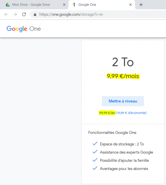Click checkmark beside Espace de stockage
This screenshot has height=185, width=166.
pyautogui.click(x=95, y=144)
